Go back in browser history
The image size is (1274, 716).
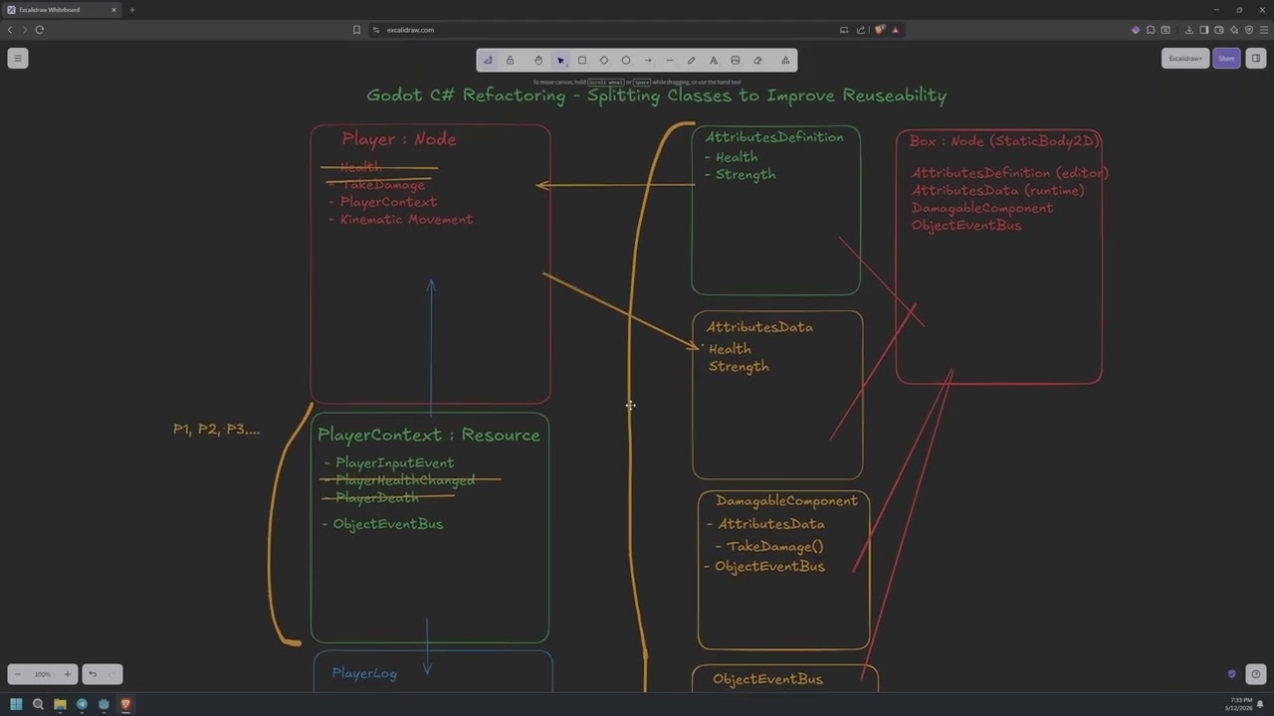(10, 30)
